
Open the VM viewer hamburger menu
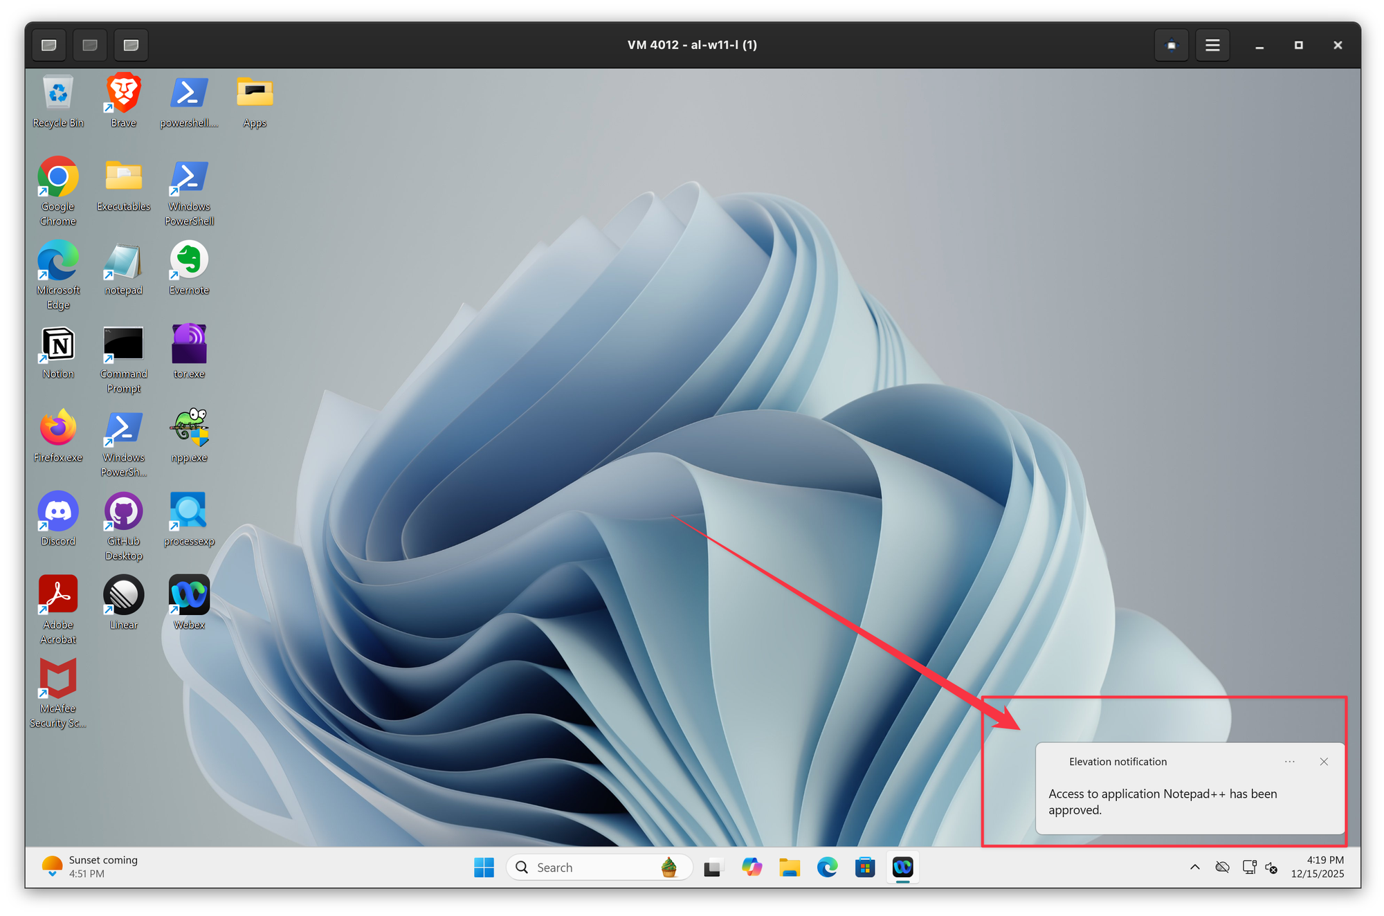(1212, 45)
